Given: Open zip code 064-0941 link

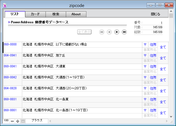Looking at the screenshot, I should [x=10, y=56].
